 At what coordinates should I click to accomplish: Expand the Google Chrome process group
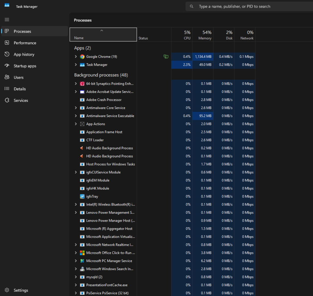coord(76,57)
